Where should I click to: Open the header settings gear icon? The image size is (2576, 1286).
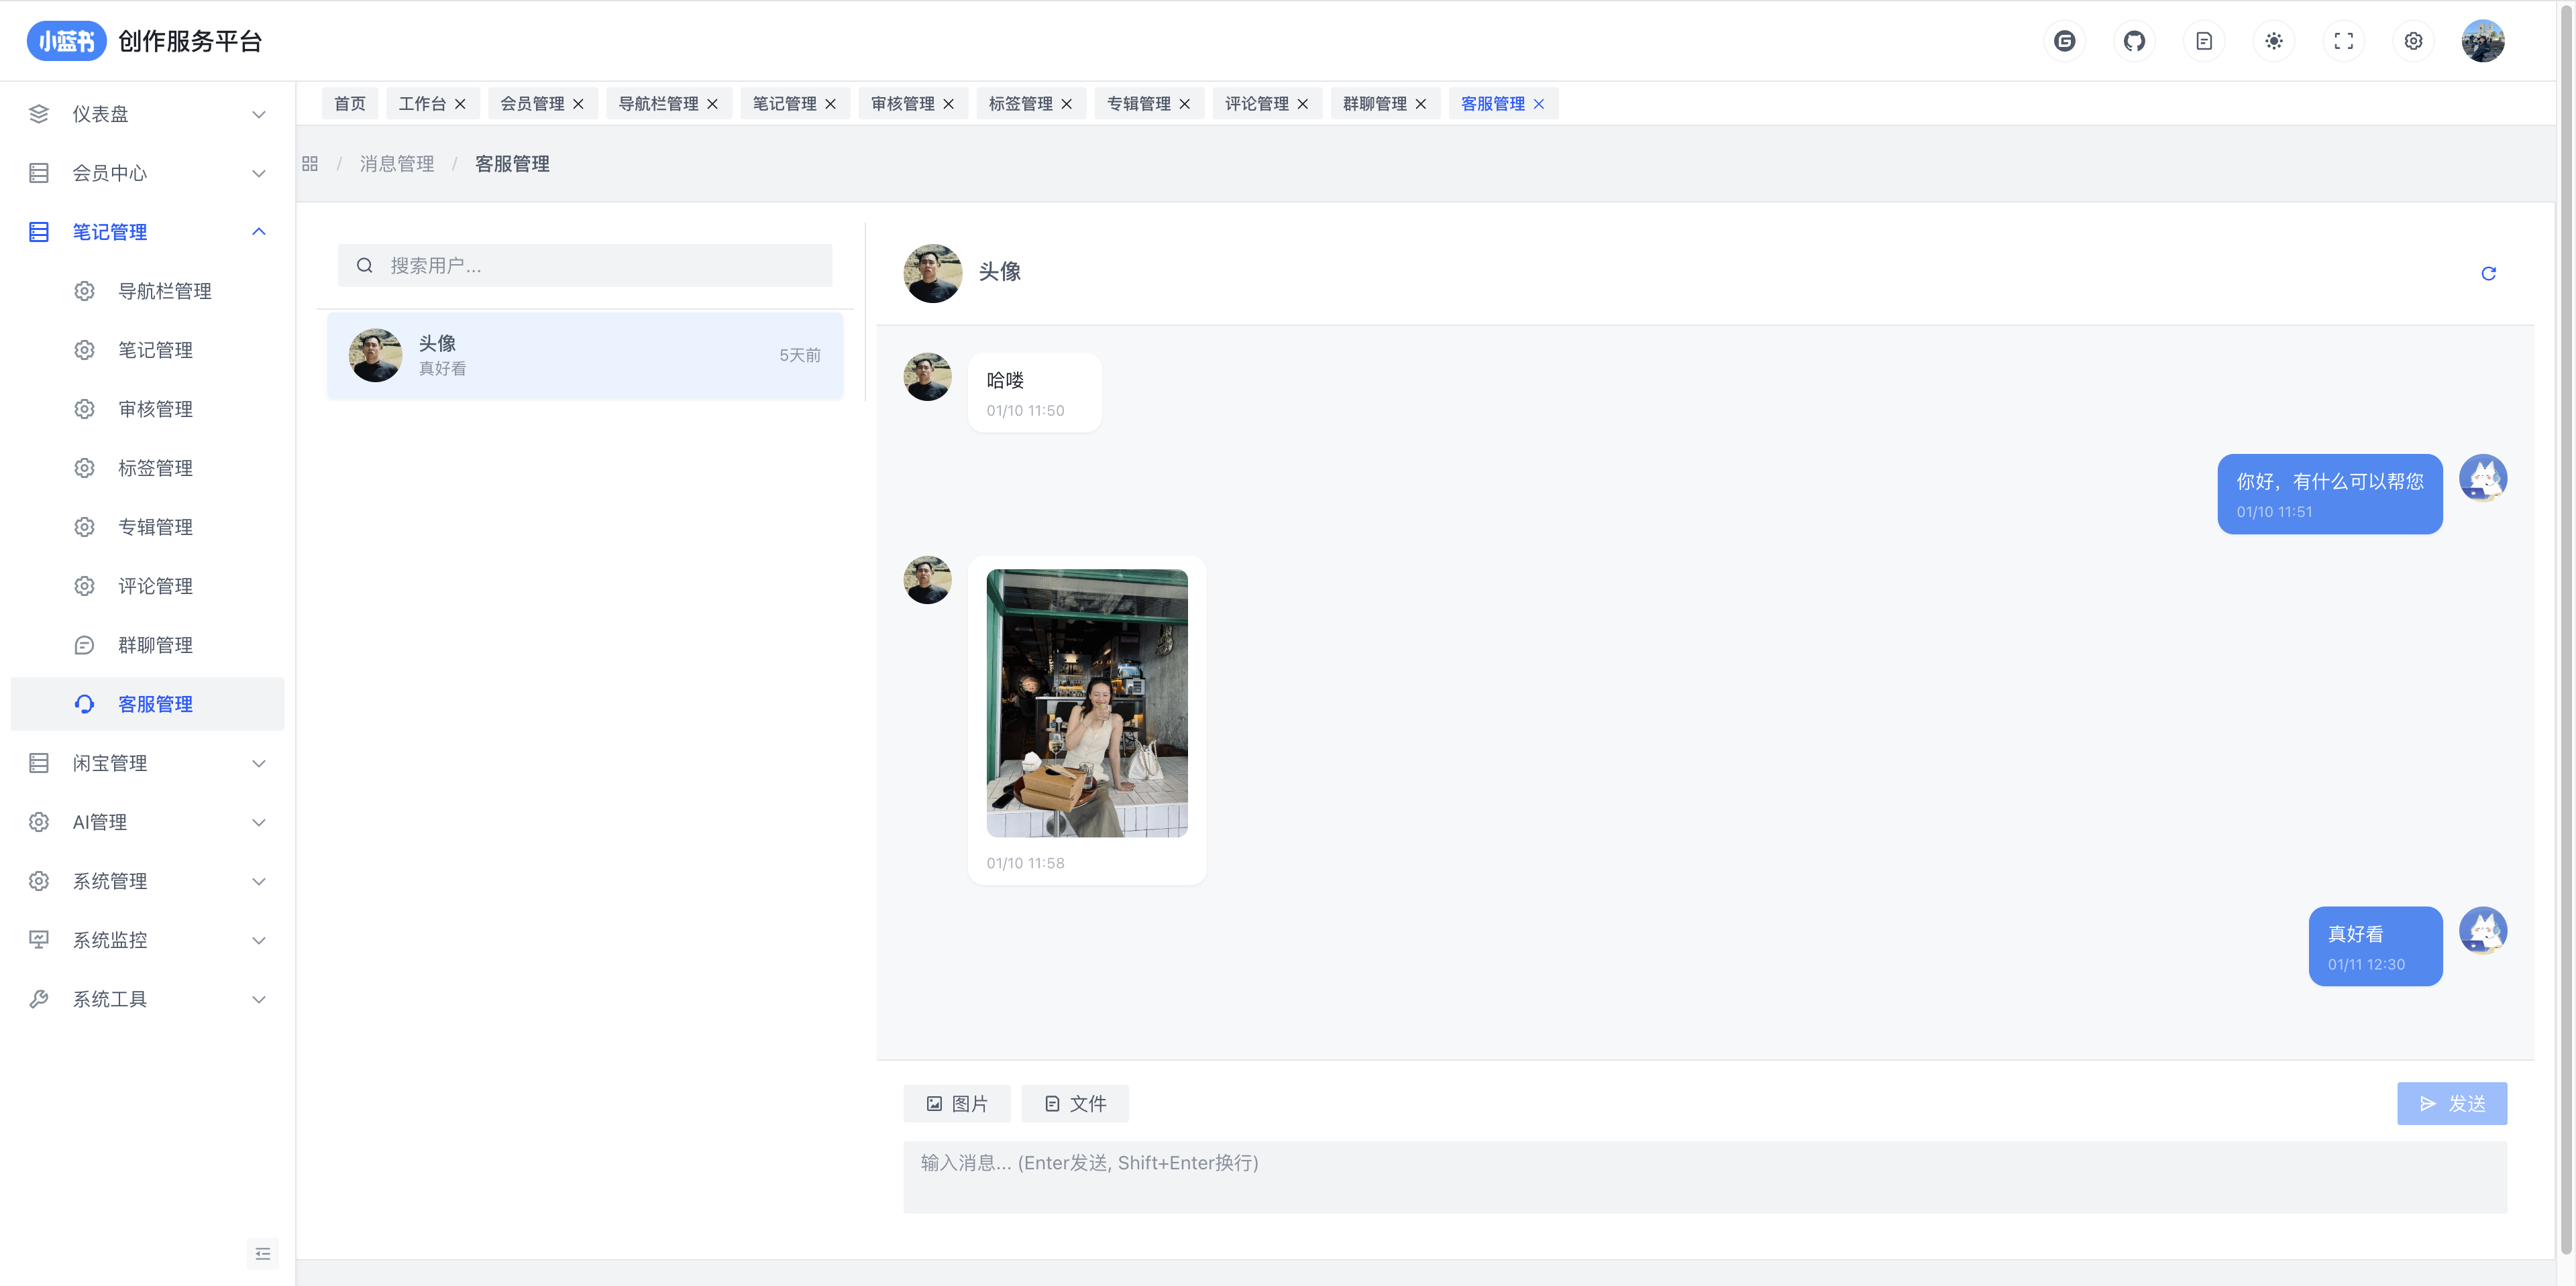point(2413,41)
